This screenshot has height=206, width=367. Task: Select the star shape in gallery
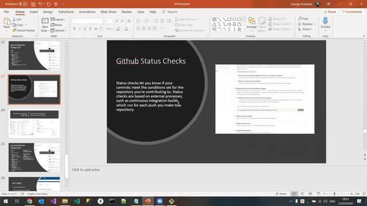[x=239, y=29]
